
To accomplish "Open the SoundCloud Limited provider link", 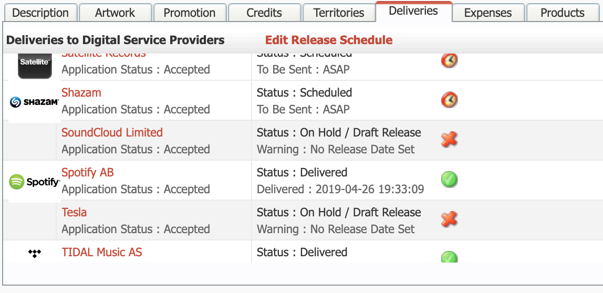I will click(x=112, y=132).
